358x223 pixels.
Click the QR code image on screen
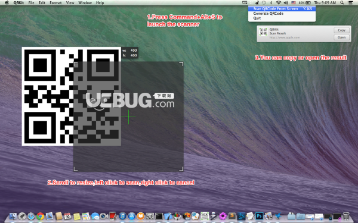click(x=71, y=96)
